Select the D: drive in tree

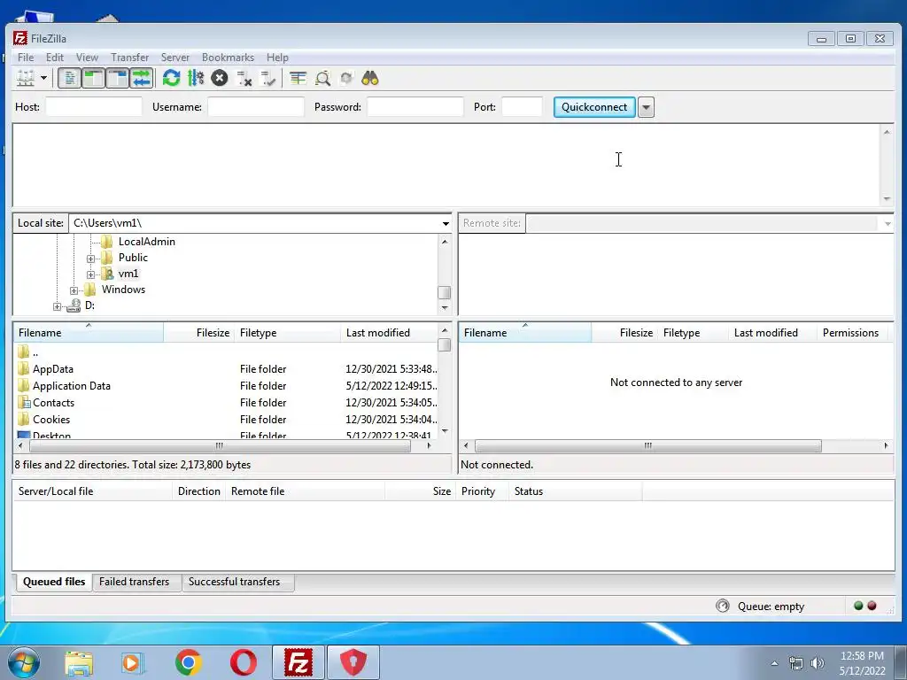tap(89, 305)
